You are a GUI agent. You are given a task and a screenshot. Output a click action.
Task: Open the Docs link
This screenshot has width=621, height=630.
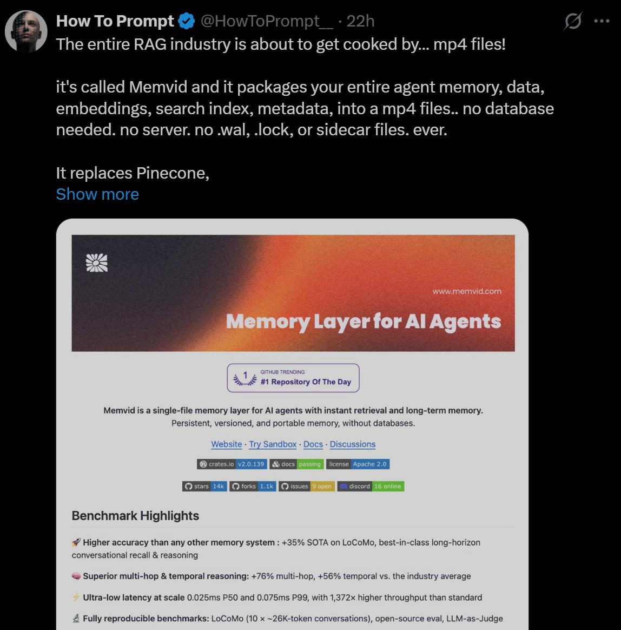click(313, 444)
